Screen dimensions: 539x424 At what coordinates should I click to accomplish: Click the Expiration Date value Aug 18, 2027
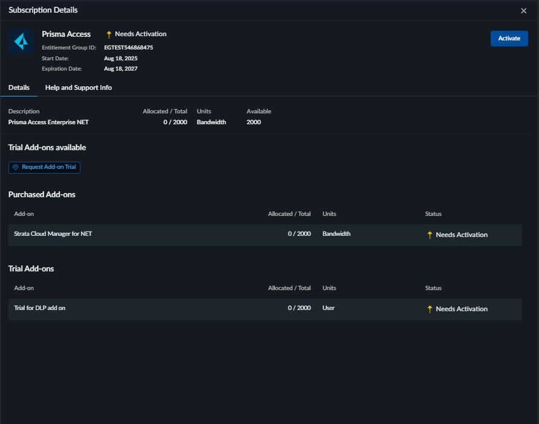click(120, 69)
